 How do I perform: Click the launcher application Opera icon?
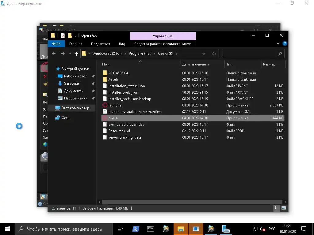(x=105, y=105)
